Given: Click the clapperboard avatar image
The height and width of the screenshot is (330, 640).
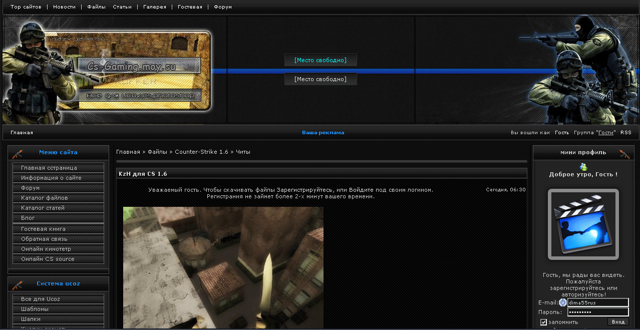Looking at the screenshot, I should [583, 224].
